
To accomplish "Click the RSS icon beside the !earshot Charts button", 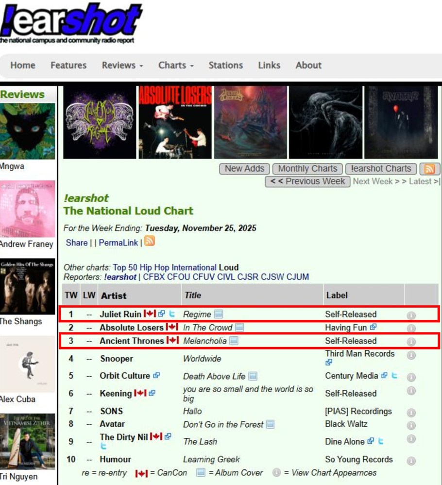I will 430,169.
